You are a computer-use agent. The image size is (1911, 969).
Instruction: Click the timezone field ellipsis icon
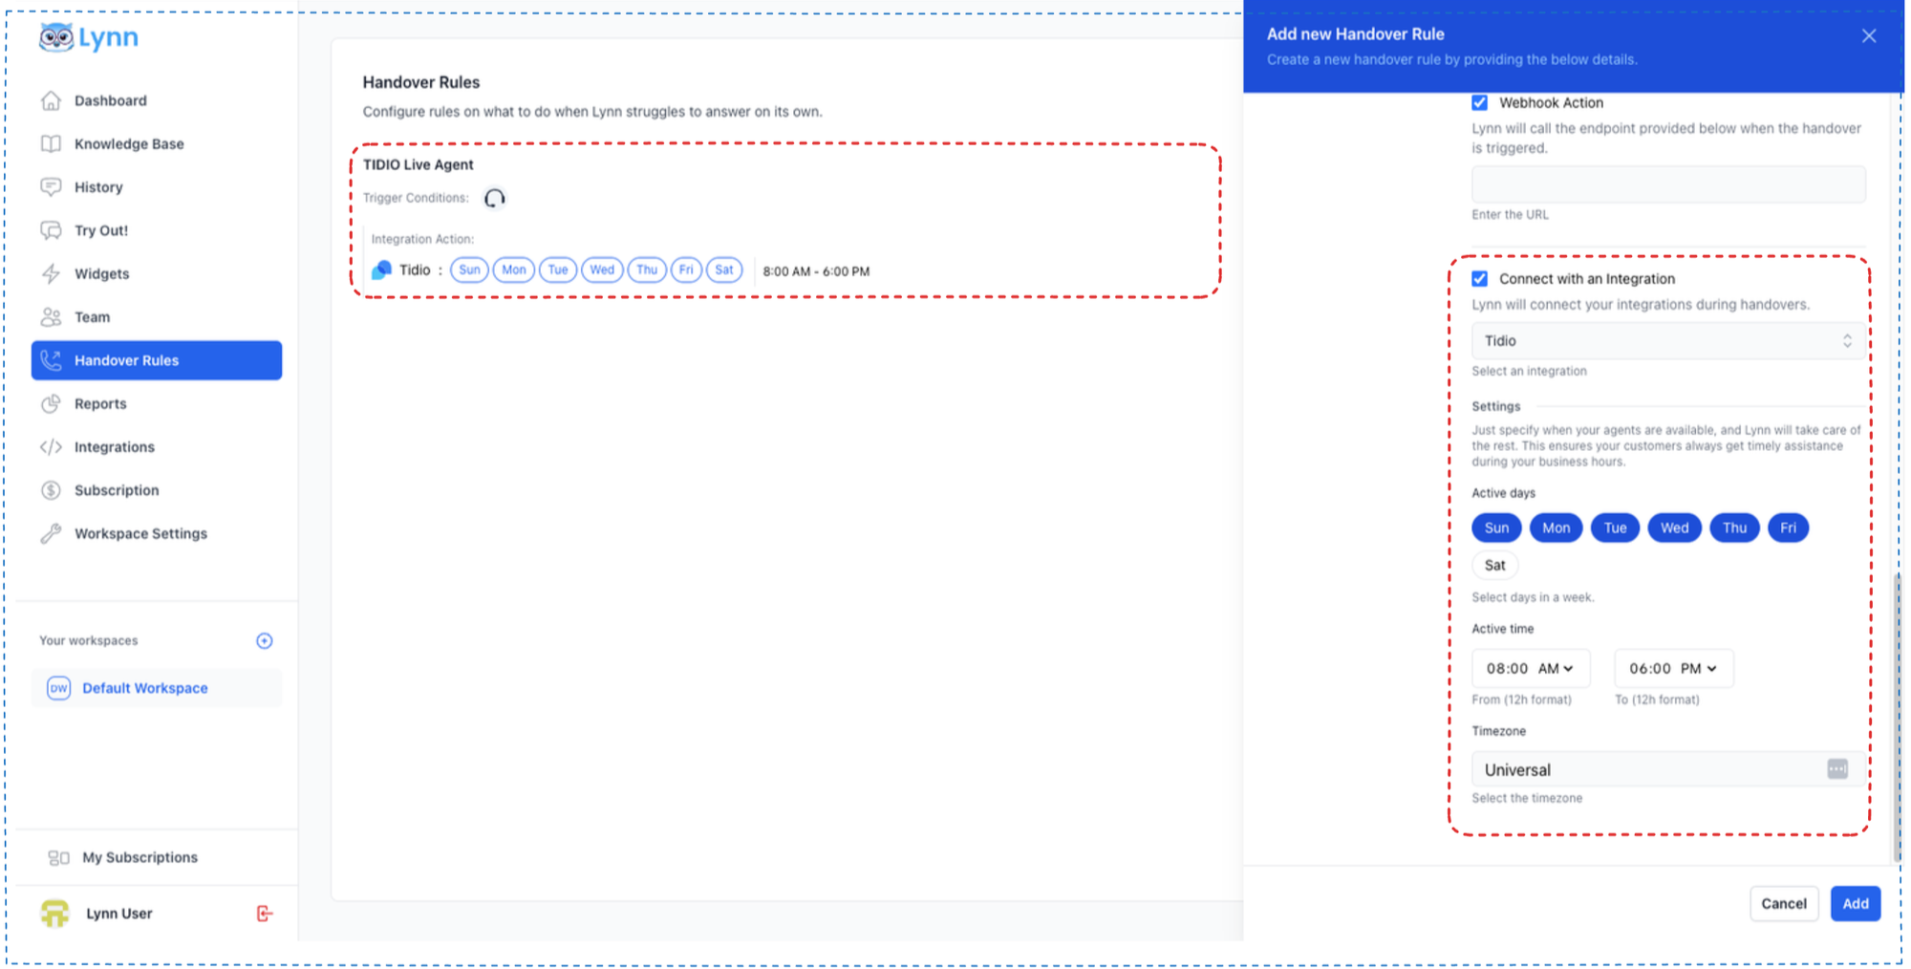[1837, 769]
